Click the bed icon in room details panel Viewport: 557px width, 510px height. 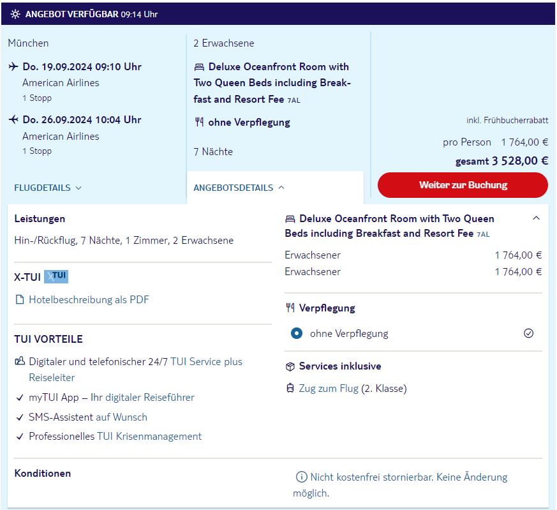coord(290,219)
